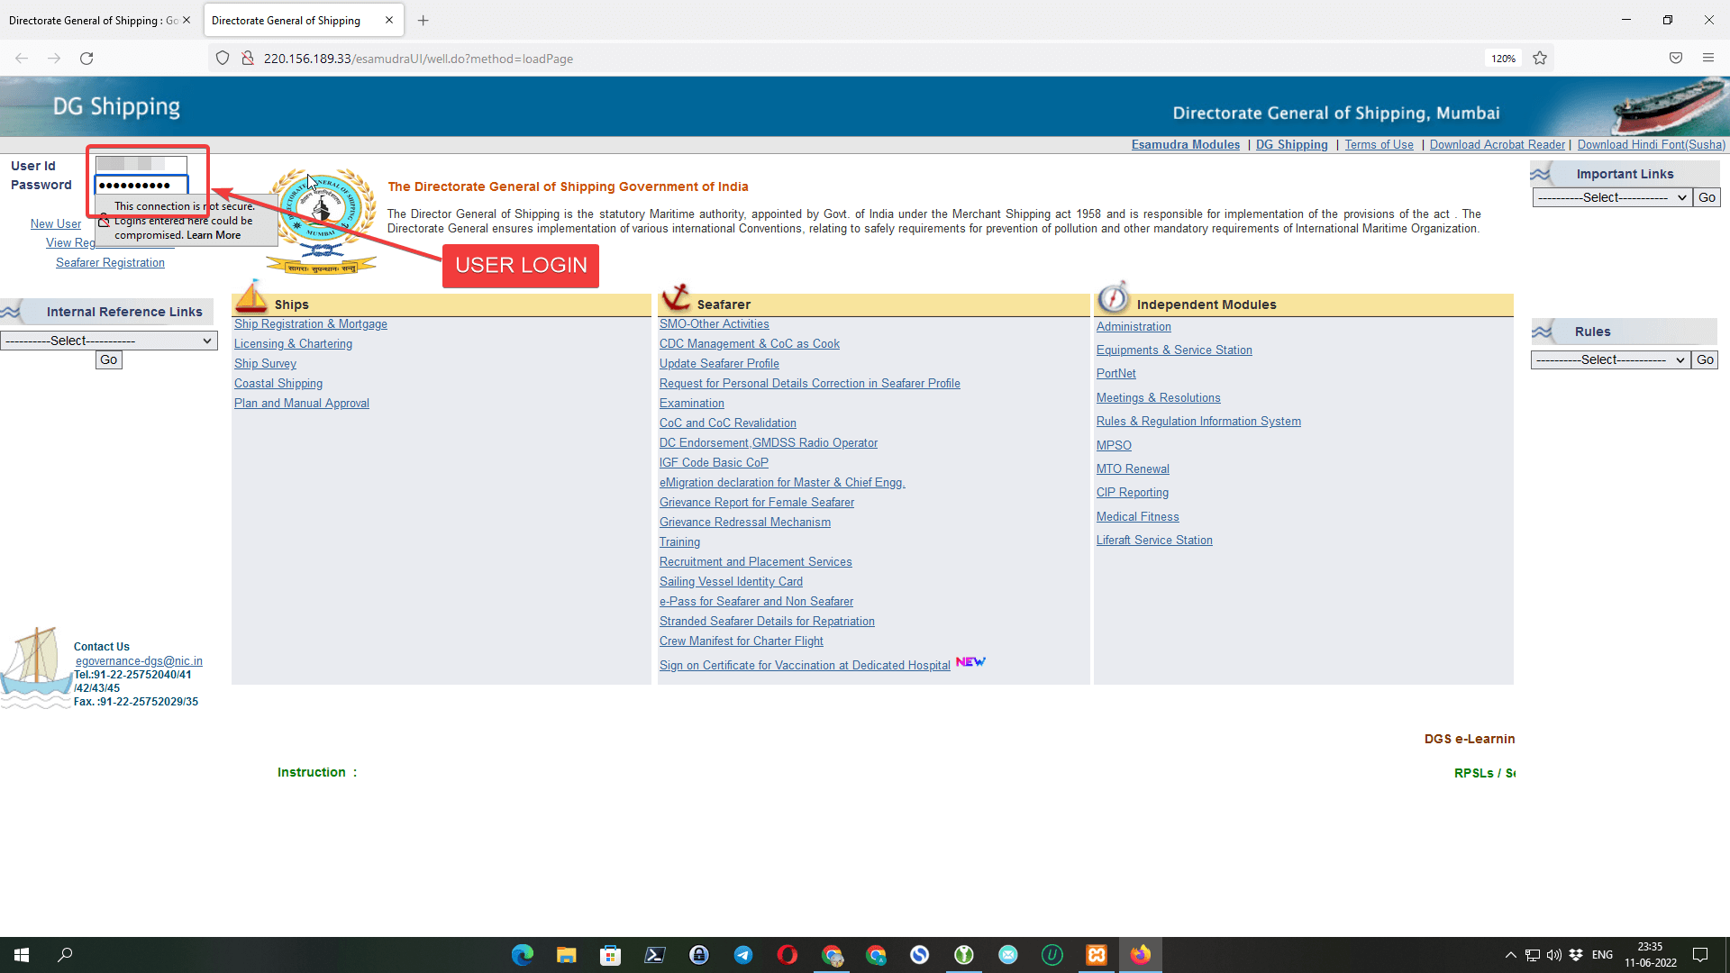The image size is (1730, 973).
Task: Click the contact us ship/boat icon
Action: click(34, 668)
